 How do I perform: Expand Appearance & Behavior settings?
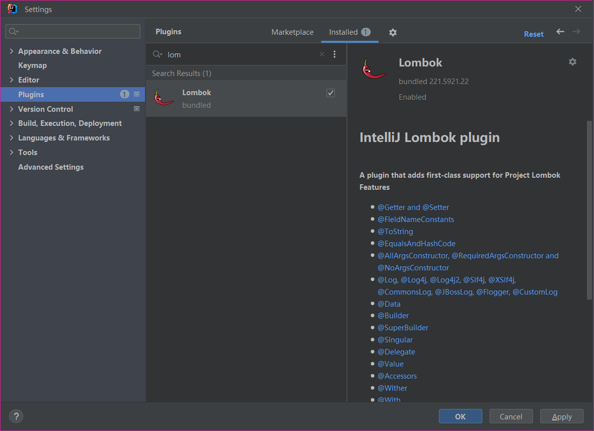(12, 51)
